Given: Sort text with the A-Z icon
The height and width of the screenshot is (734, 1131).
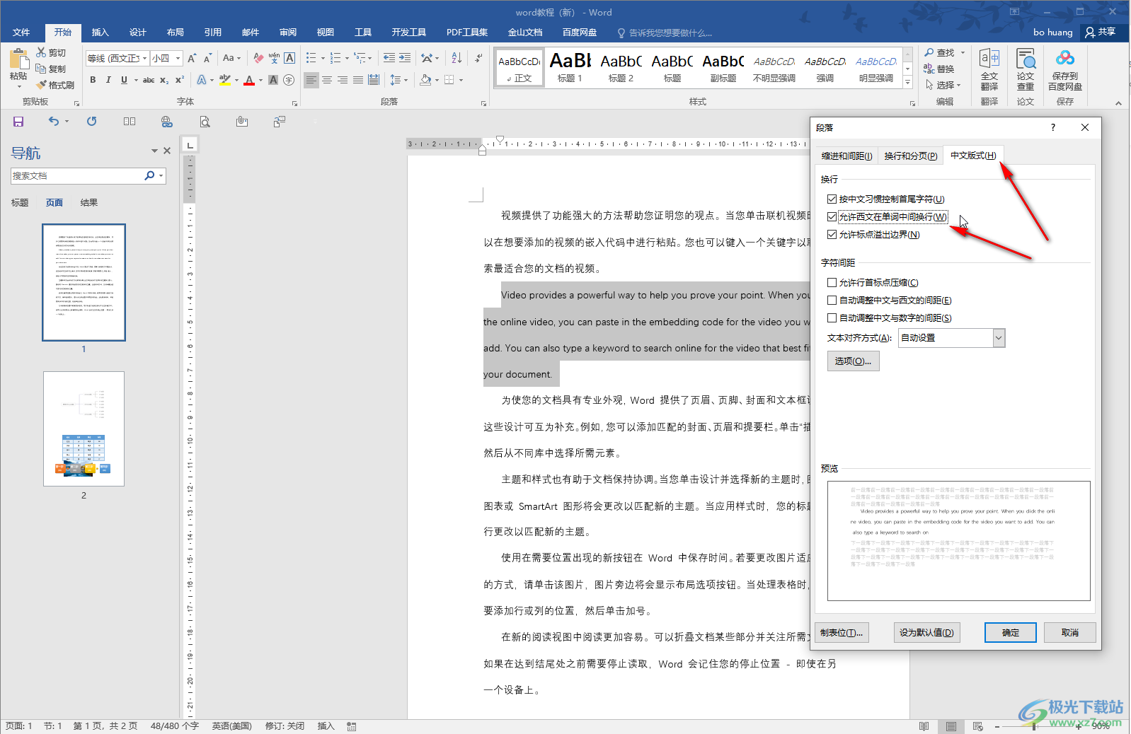Looking at the screenshot, I should coord(457,58).
